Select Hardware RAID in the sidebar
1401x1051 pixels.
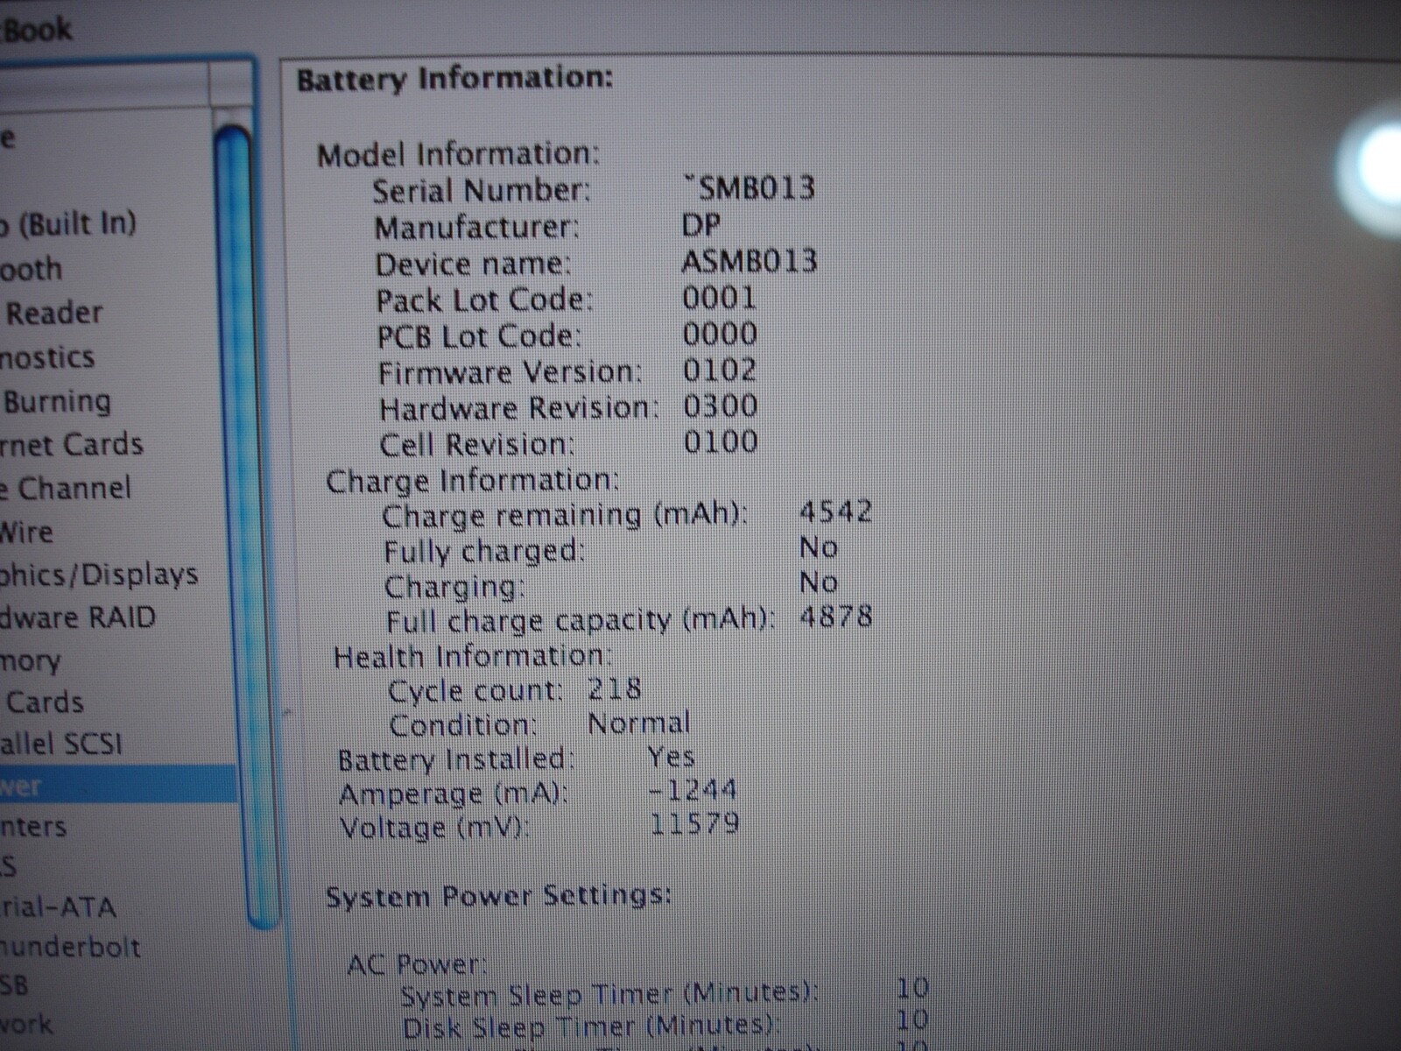click(x=78, y=617)
